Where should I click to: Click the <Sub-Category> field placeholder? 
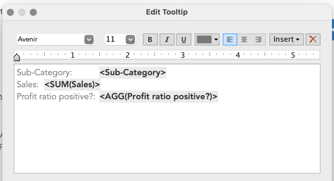coord(133,72)
